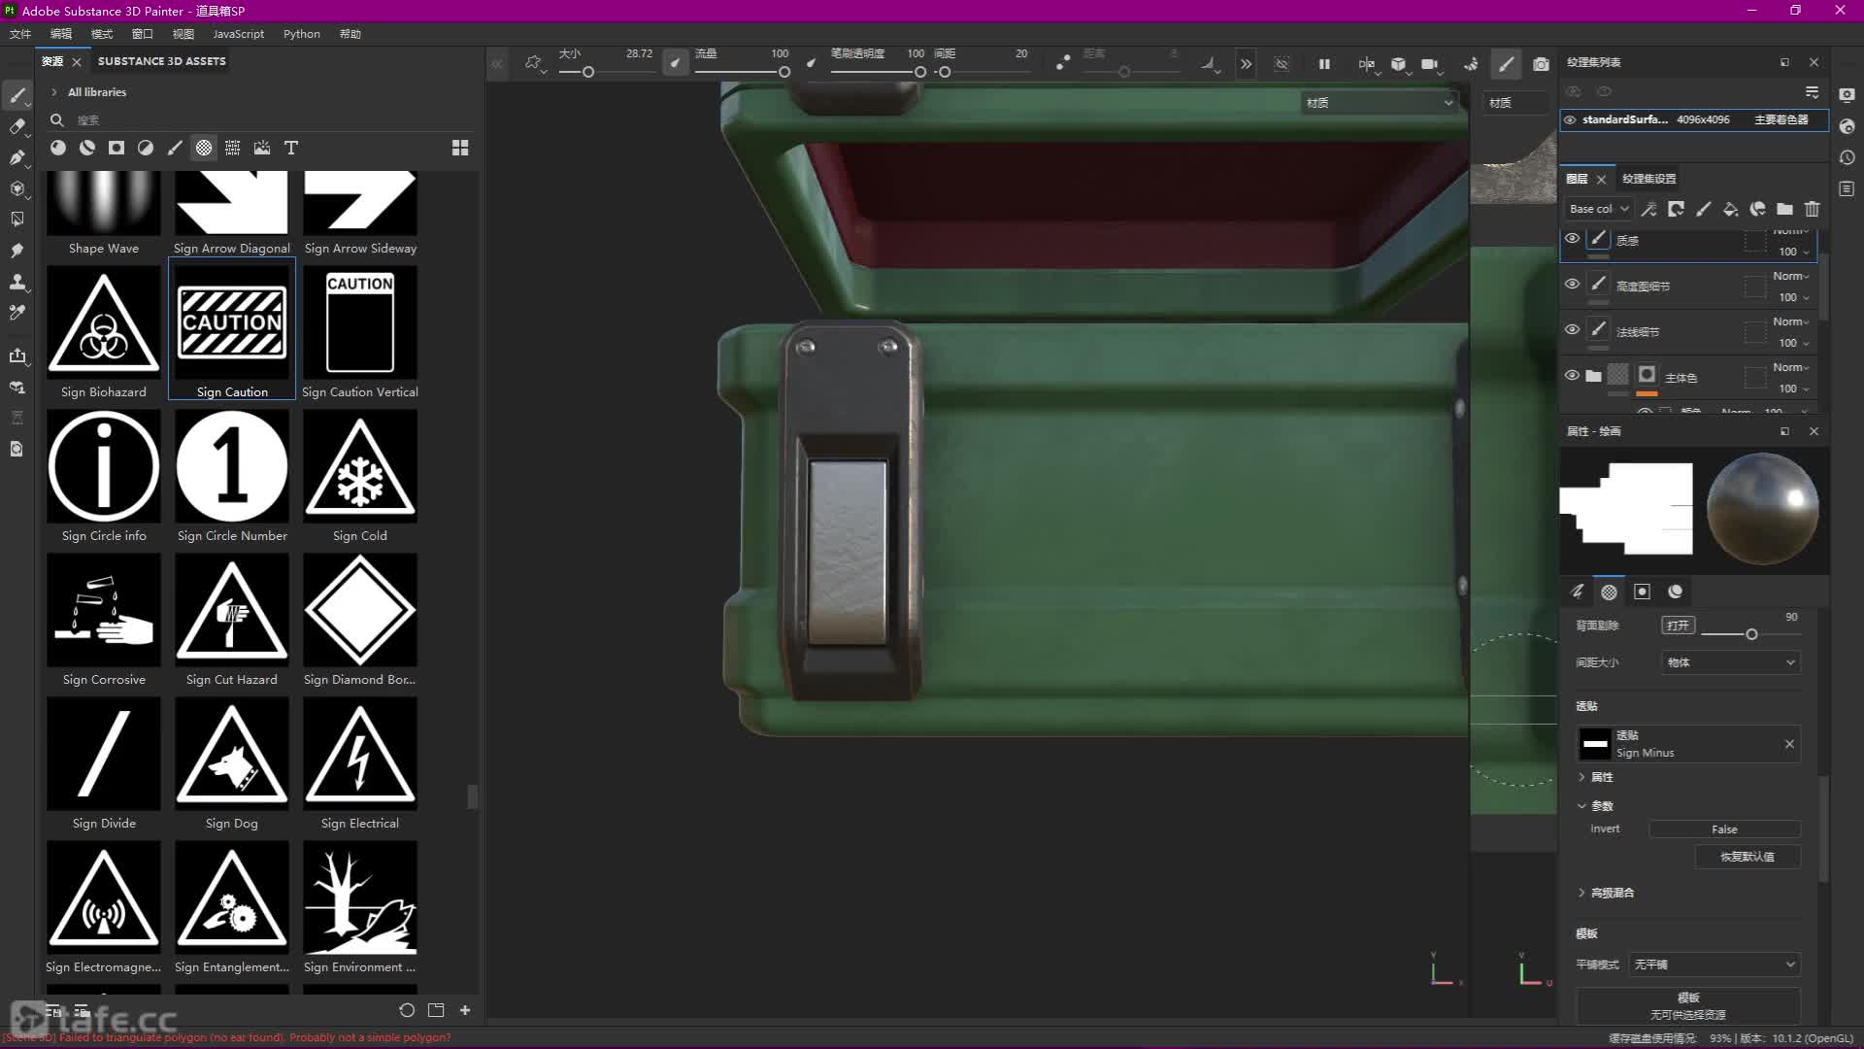
Task: Select the Smudge tool
Action: [x=17, y=251]
